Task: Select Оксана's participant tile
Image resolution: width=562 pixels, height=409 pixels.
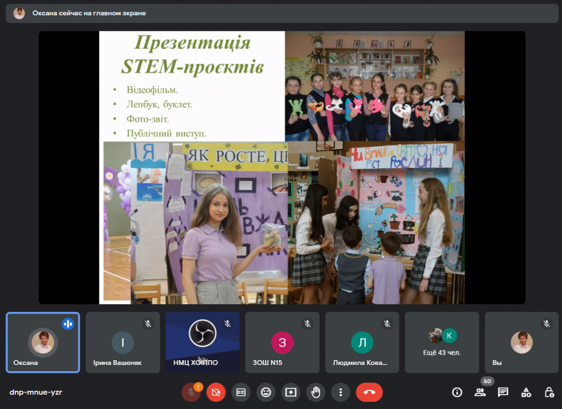Action: 43,342
